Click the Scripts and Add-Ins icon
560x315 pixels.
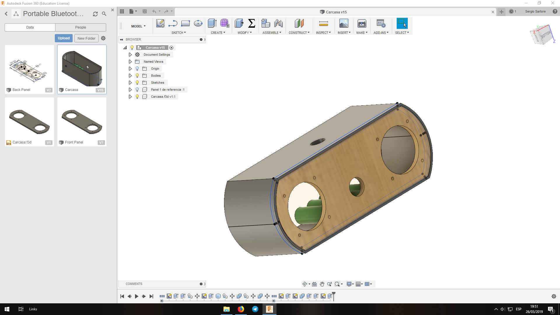click(381, 23)
